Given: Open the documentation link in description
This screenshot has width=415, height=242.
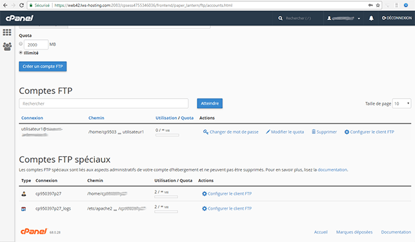Looking at the screenshot, I should [x=332, y=170].
